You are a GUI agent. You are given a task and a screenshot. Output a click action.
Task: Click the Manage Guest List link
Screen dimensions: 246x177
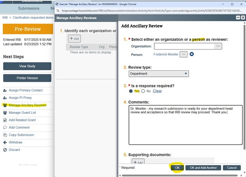[x=22, y=113]
